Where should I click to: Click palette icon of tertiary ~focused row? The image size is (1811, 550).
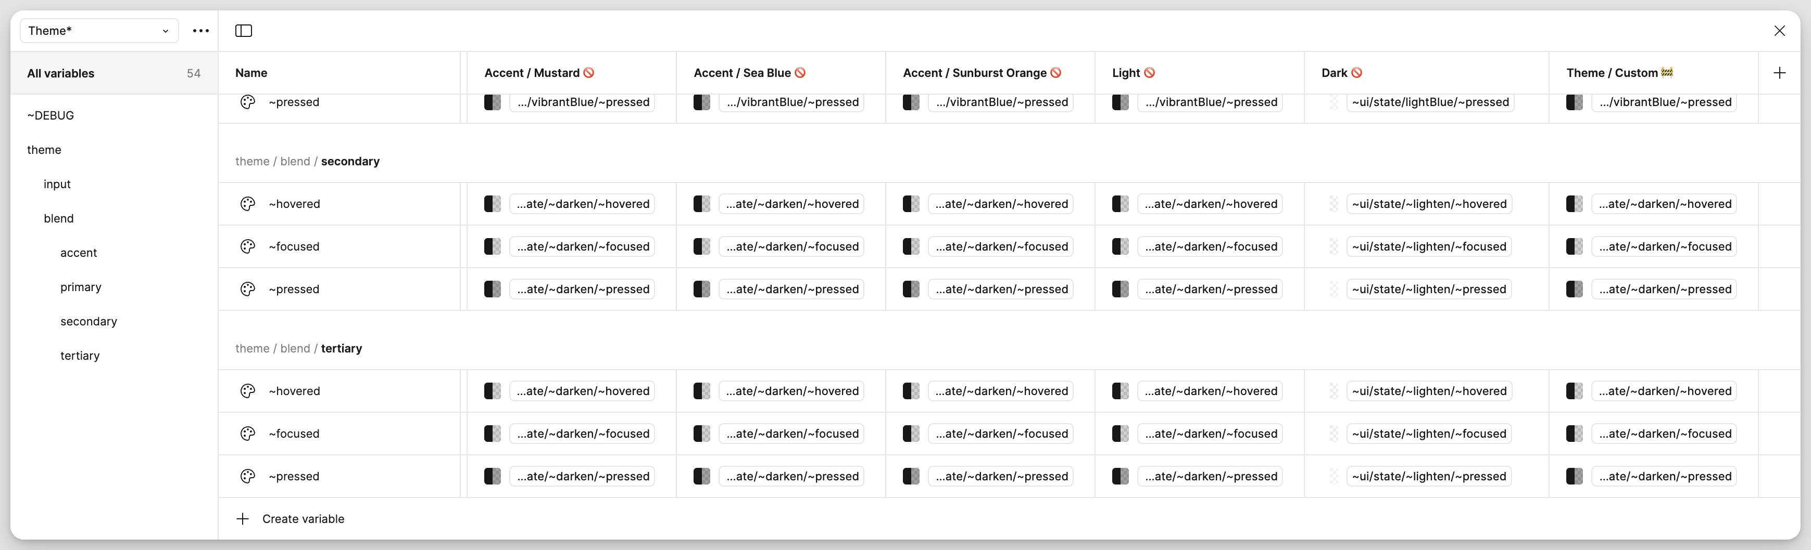pos(247,434)
